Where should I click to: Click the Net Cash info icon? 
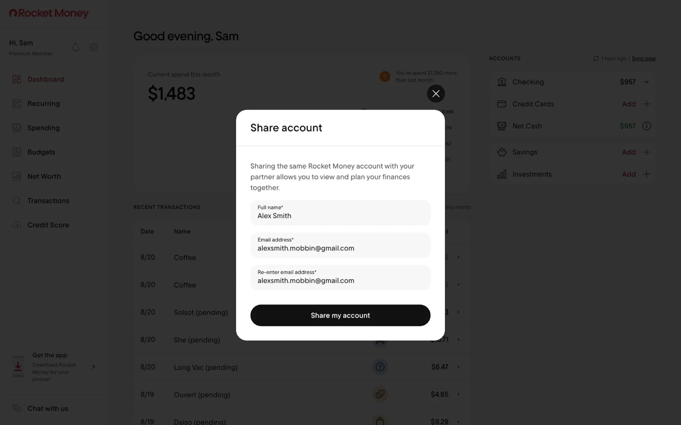(x=647, y=126)
